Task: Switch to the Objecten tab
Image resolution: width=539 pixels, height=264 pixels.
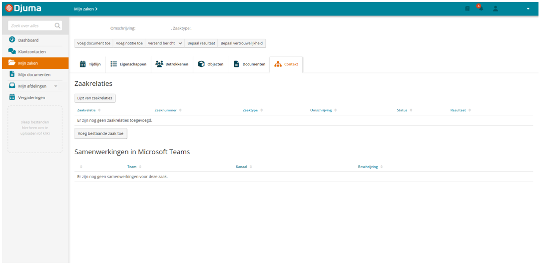Action: pos(211,64)
